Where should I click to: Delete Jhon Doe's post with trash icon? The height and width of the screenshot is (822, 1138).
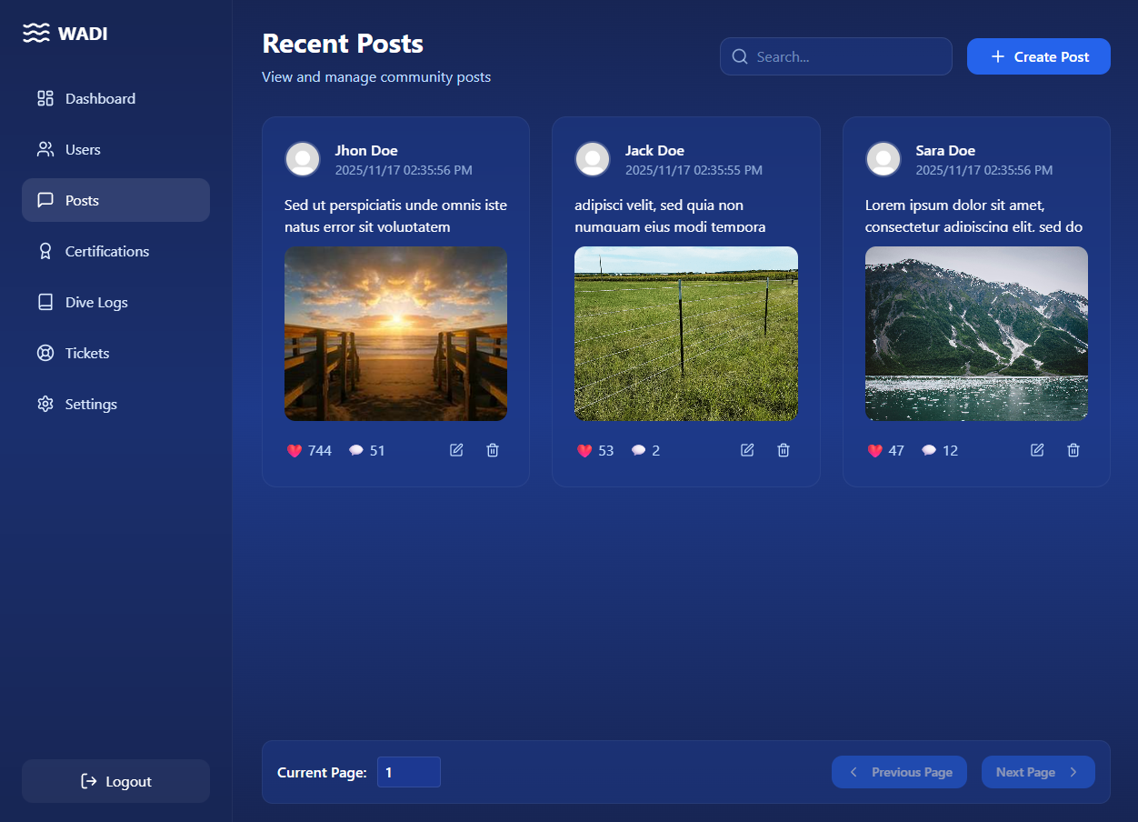point(493,450)
